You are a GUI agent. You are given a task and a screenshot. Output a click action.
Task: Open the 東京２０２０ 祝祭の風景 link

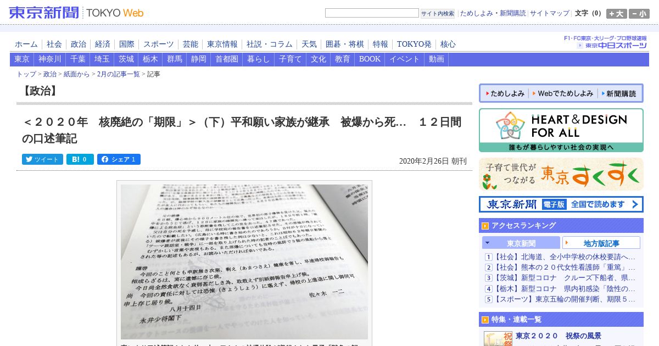click(559, 336)
